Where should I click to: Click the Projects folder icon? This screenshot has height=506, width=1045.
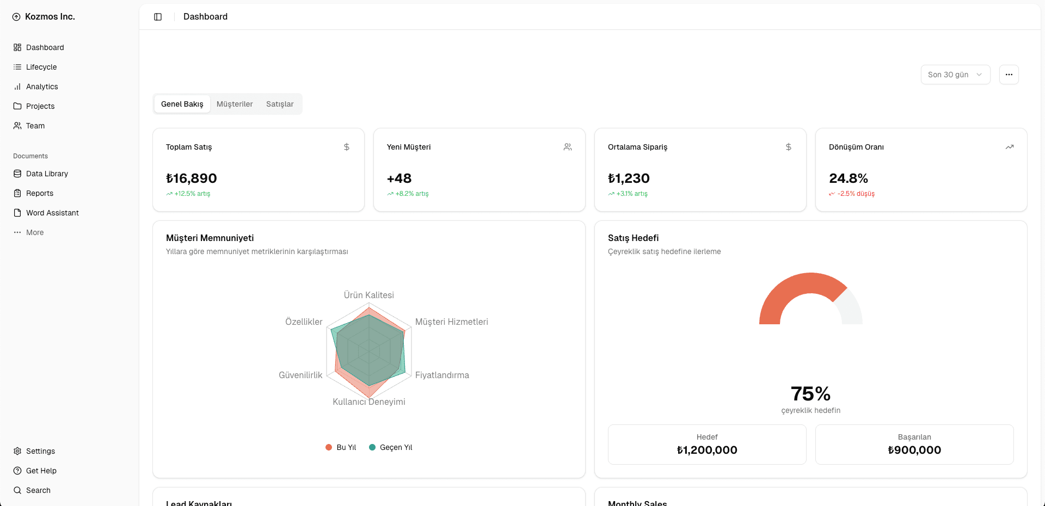[17, 106]
